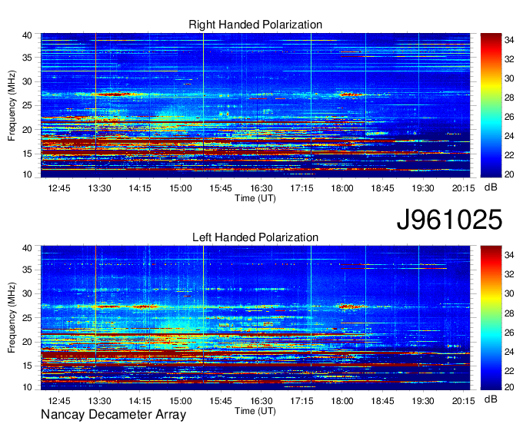Click the Right Handed spectrogram image
This screenshot has height=424, width=523.
tap(255, 105)
